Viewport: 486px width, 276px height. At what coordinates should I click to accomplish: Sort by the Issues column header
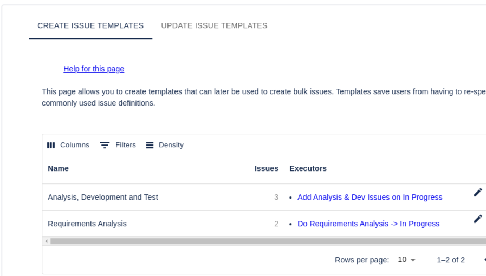[x=266, y=168]
